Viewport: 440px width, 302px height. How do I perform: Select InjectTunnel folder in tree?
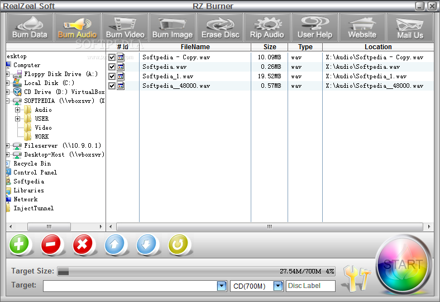click(x=34, y=209)
